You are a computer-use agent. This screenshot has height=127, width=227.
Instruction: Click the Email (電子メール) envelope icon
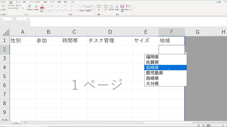click(x=128, y=6)
